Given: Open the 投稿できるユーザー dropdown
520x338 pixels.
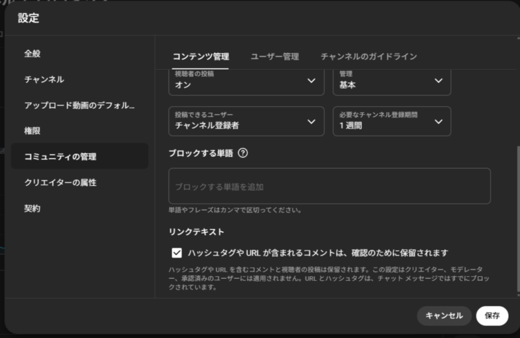Looking at the screenshot, I should point(246,121).
